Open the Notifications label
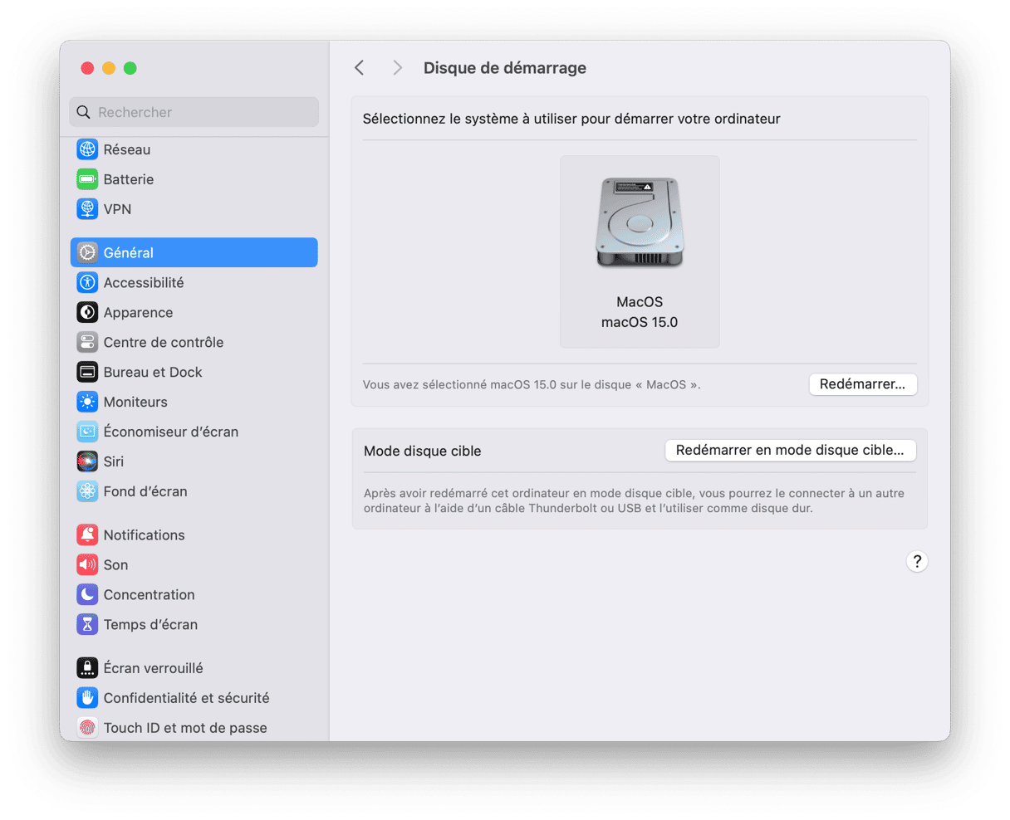Image resolution: width=1010 pixels, height=820 pixels. pyautogui.click(x=145, y=534)
